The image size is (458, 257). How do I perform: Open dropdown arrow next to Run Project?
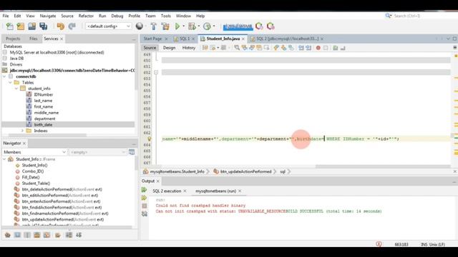184,26
